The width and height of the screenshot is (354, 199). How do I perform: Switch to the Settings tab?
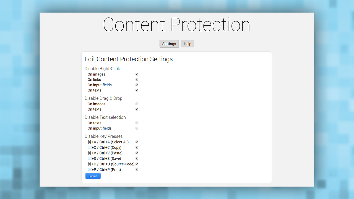(169, 43)
